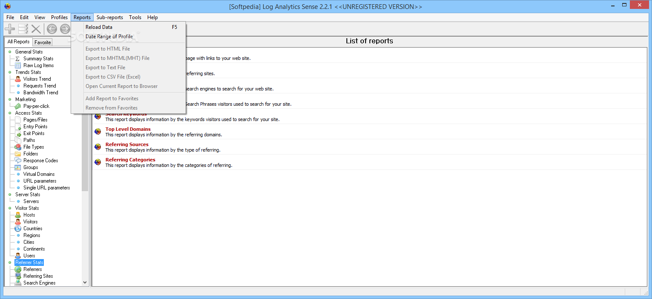Open the Profiles menu

point(60,17)
